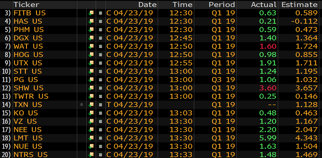Select the FITB US ticker
Image resolution: width=322 pixels, height=158 pixels.
30,13
